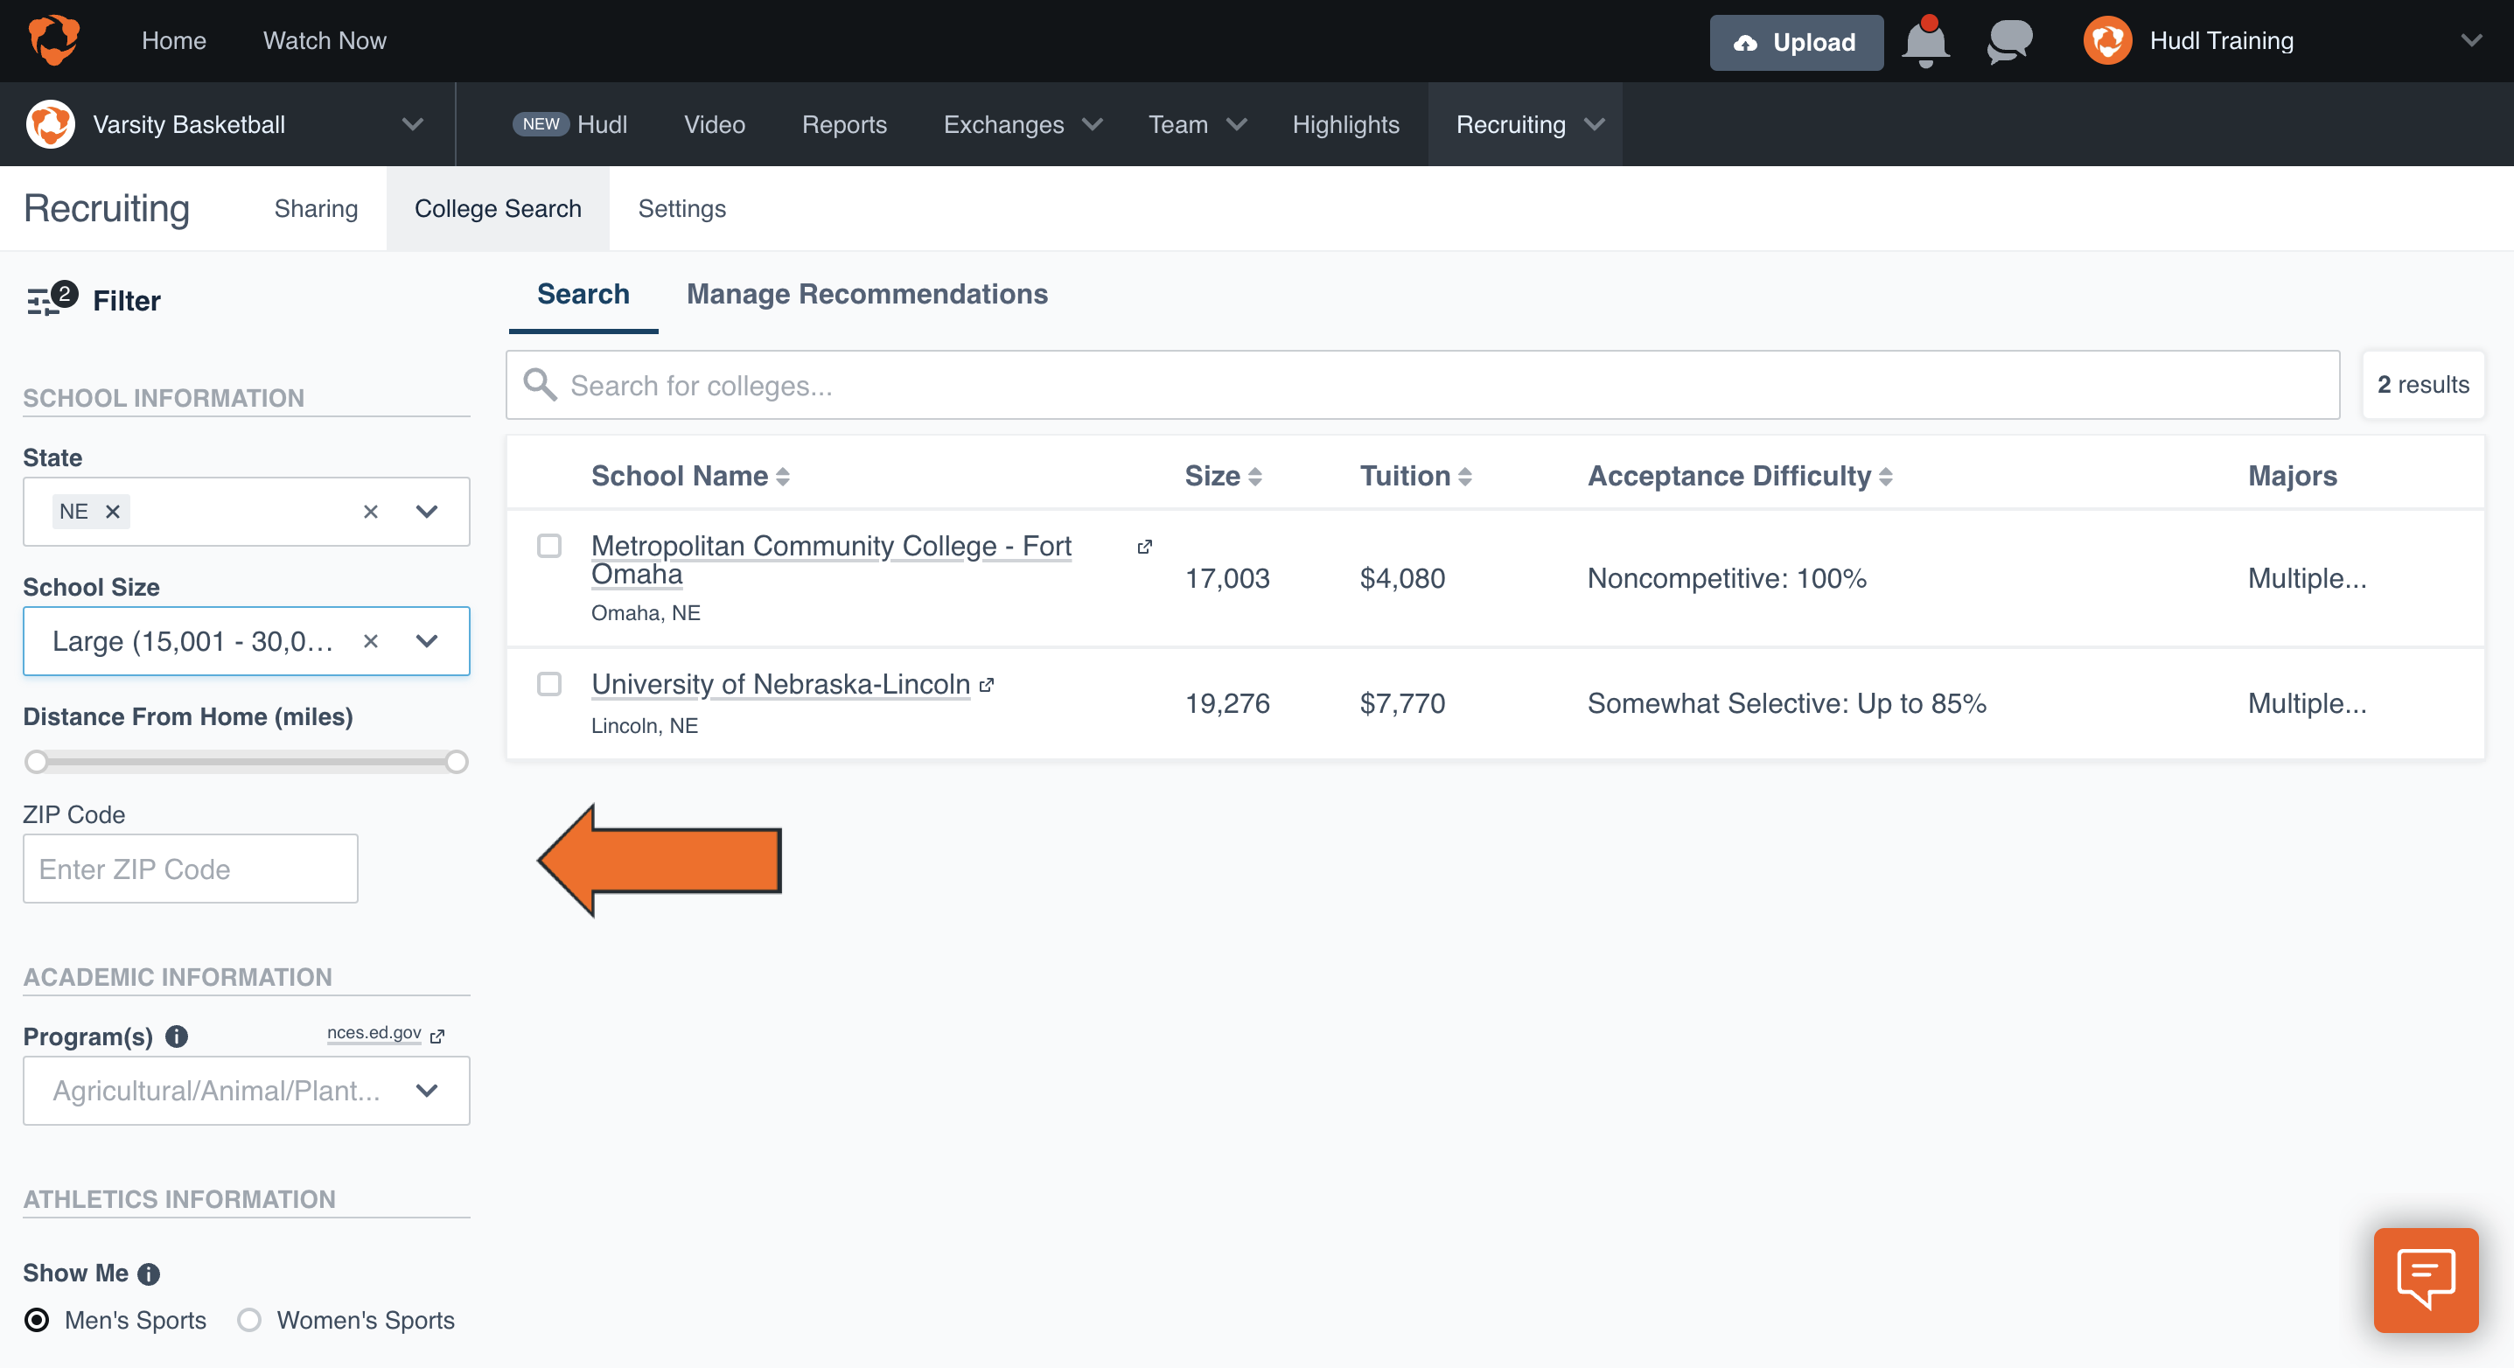Click the Show Me info icon
Screen dimensions: 2514x1368
149,1274
